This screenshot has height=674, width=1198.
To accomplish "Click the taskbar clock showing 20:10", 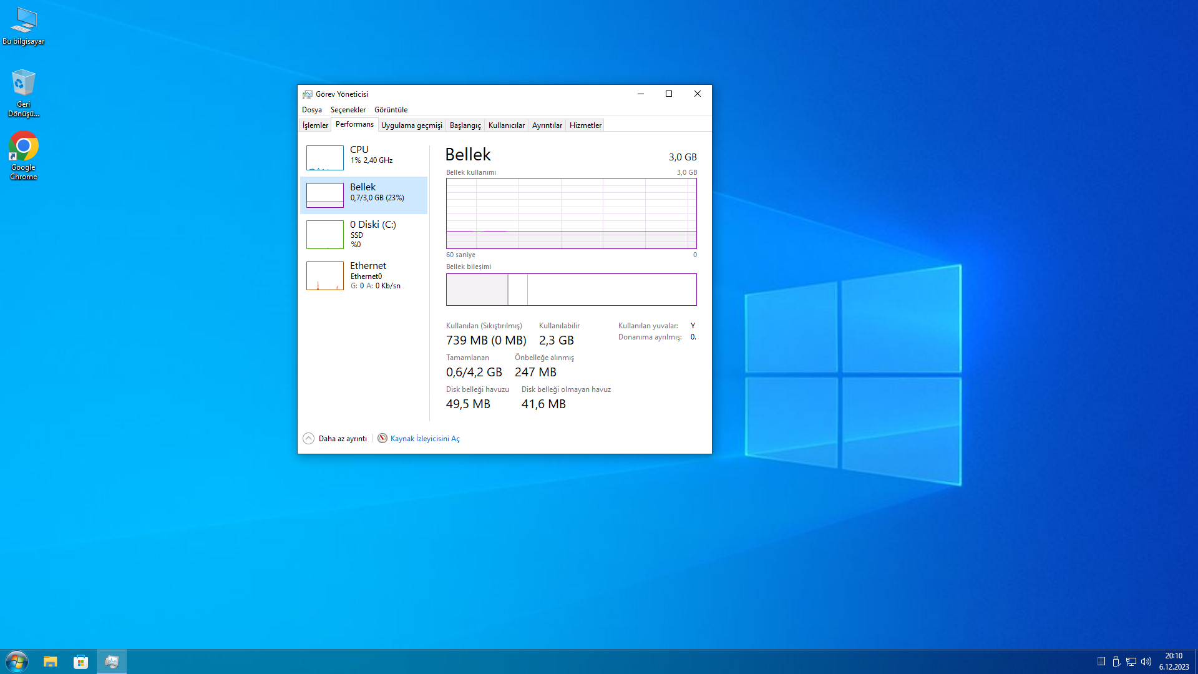I will click(x=1174, y=662).
